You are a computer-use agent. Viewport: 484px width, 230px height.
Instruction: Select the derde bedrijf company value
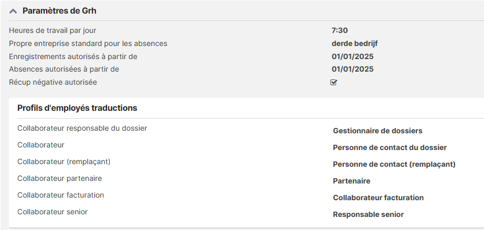[x=354, y=43]
